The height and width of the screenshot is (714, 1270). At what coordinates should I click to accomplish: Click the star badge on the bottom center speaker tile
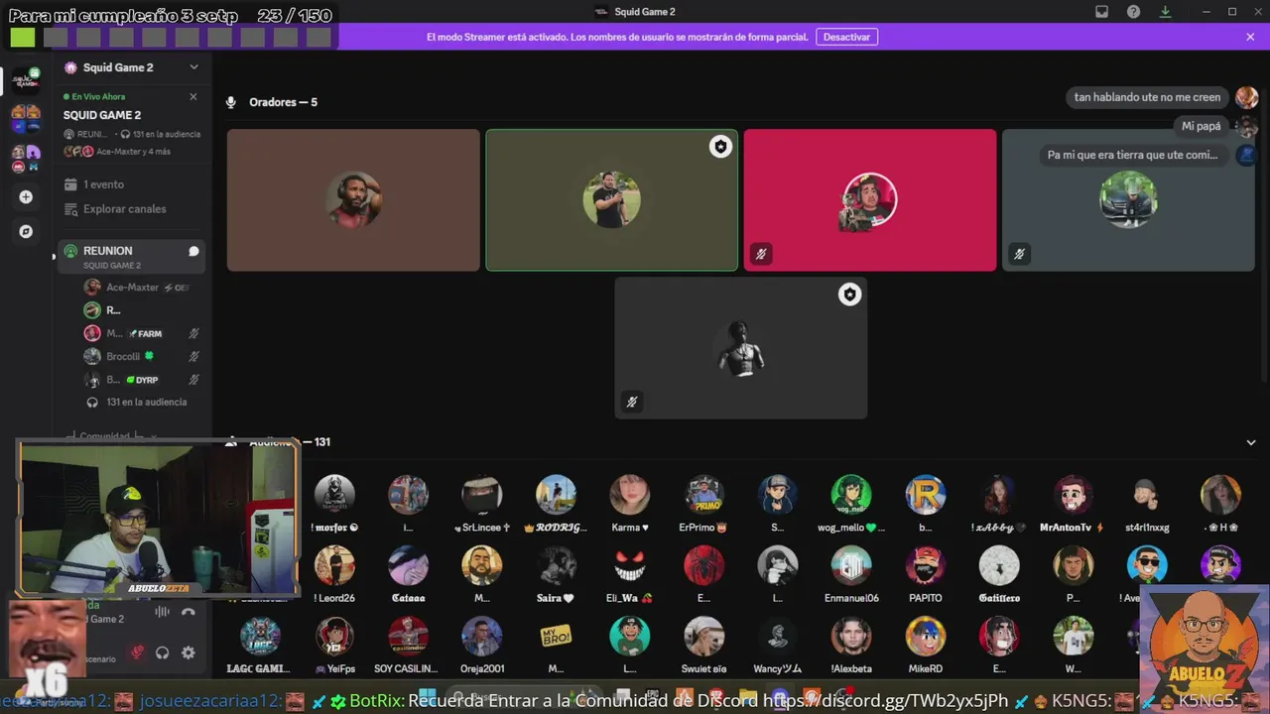pos(849,295)
